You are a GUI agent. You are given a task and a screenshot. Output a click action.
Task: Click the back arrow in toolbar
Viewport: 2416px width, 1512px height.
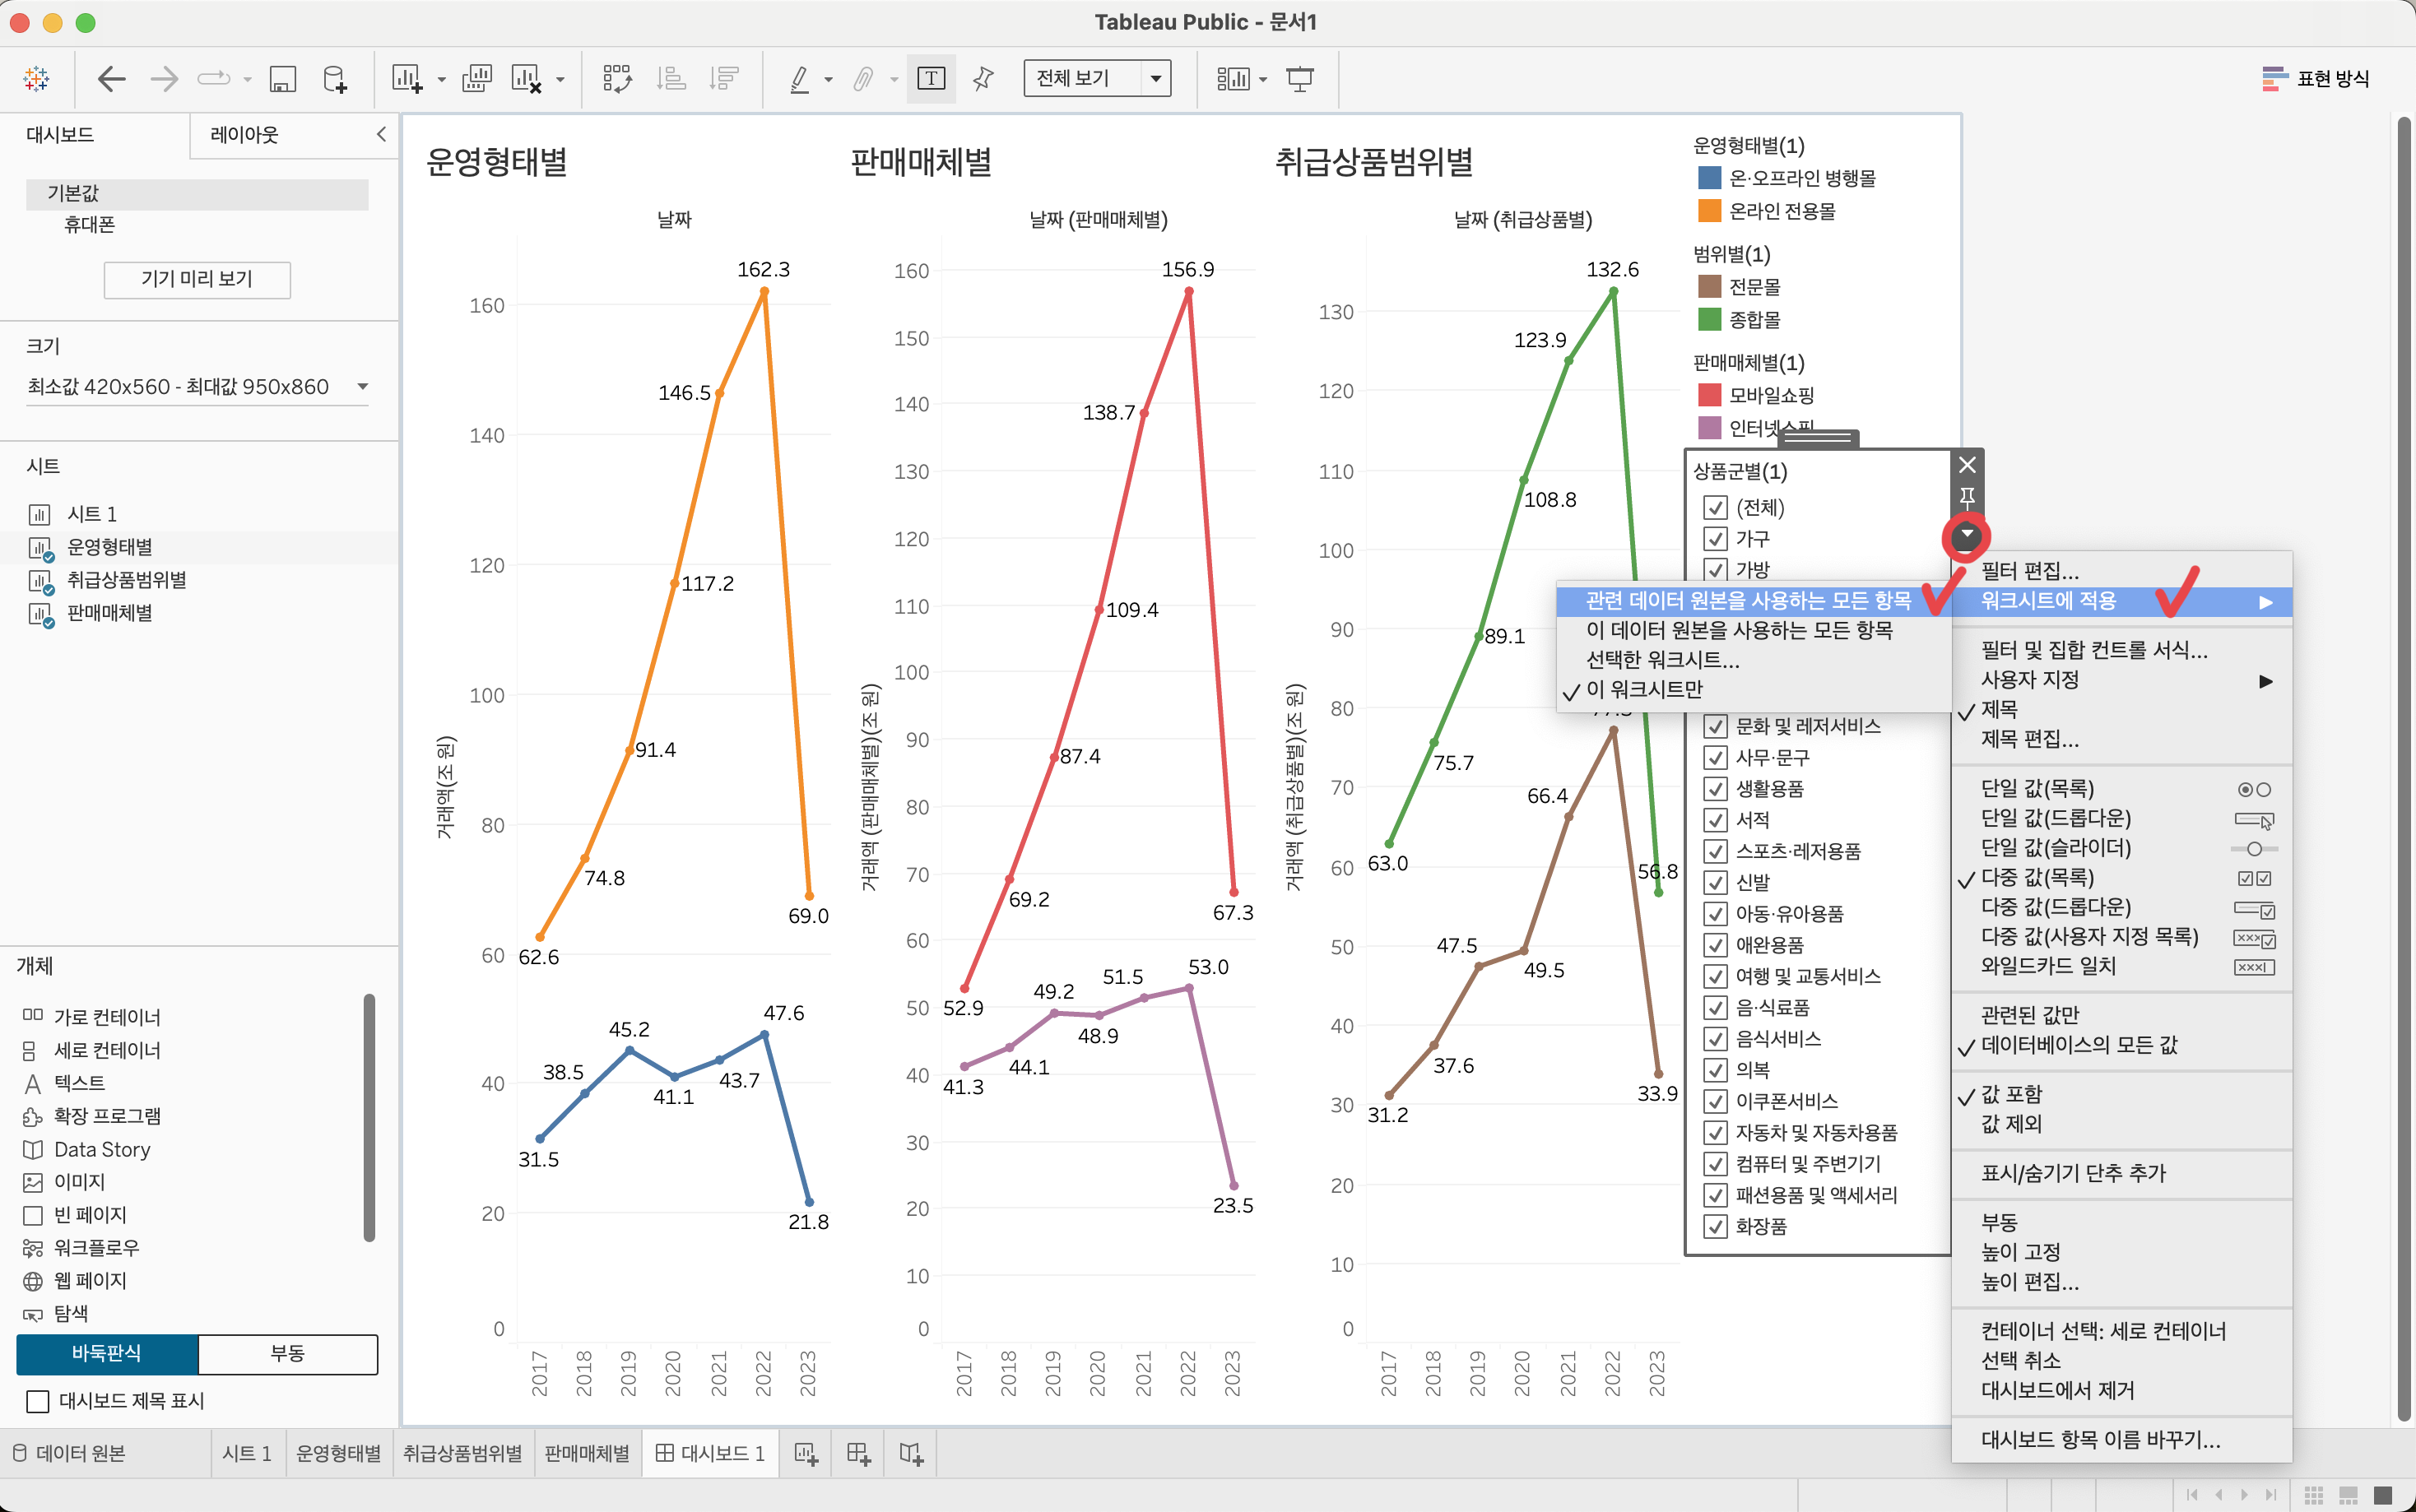click(111, 79)
